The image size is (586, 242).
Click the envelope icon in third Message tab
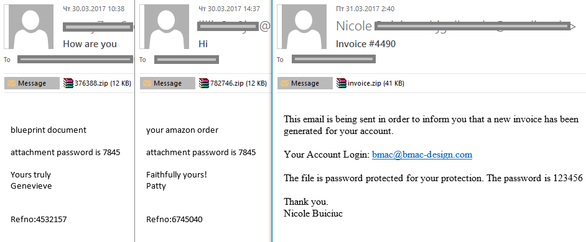point(284,83)
